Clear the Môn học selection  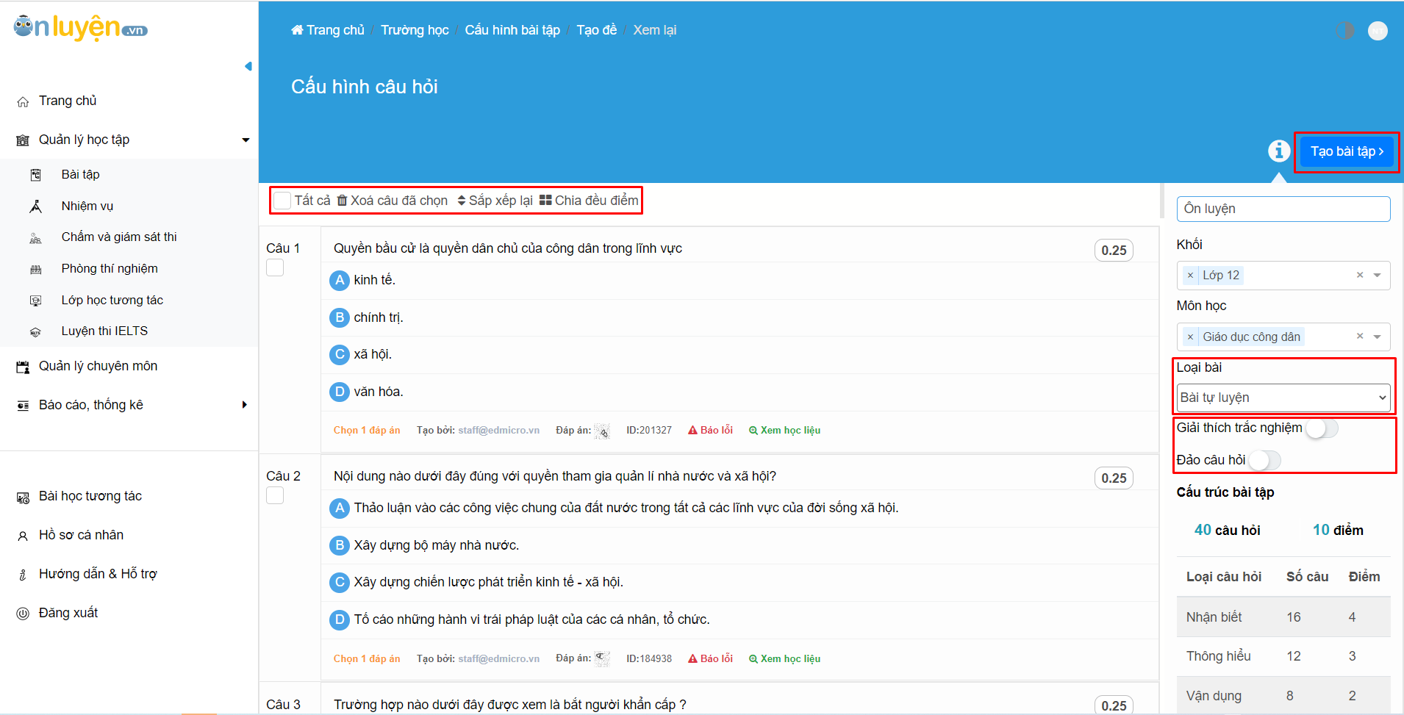[x=1360, y=336]
